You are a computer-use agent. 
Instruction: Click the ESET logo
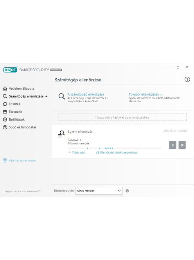[10, 70]
